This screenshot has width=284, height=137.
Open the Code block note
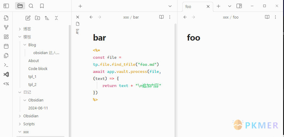(38, 69)
